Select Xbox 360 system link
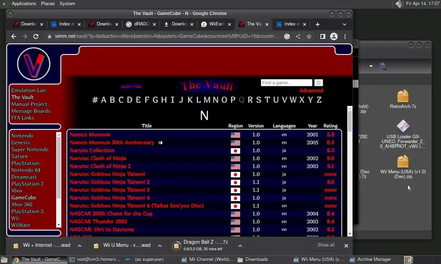 click(x=22, y=205)
